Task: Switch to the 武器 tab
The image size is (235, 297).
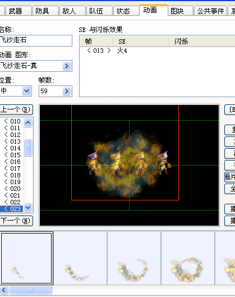Action: pyautogui.click(x=19, y=11)
